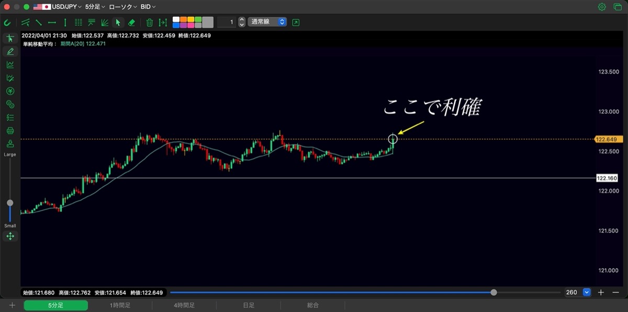Switch to the 日足 tab
The height and width of the screenshot is (312, 628).
(249, 305)
